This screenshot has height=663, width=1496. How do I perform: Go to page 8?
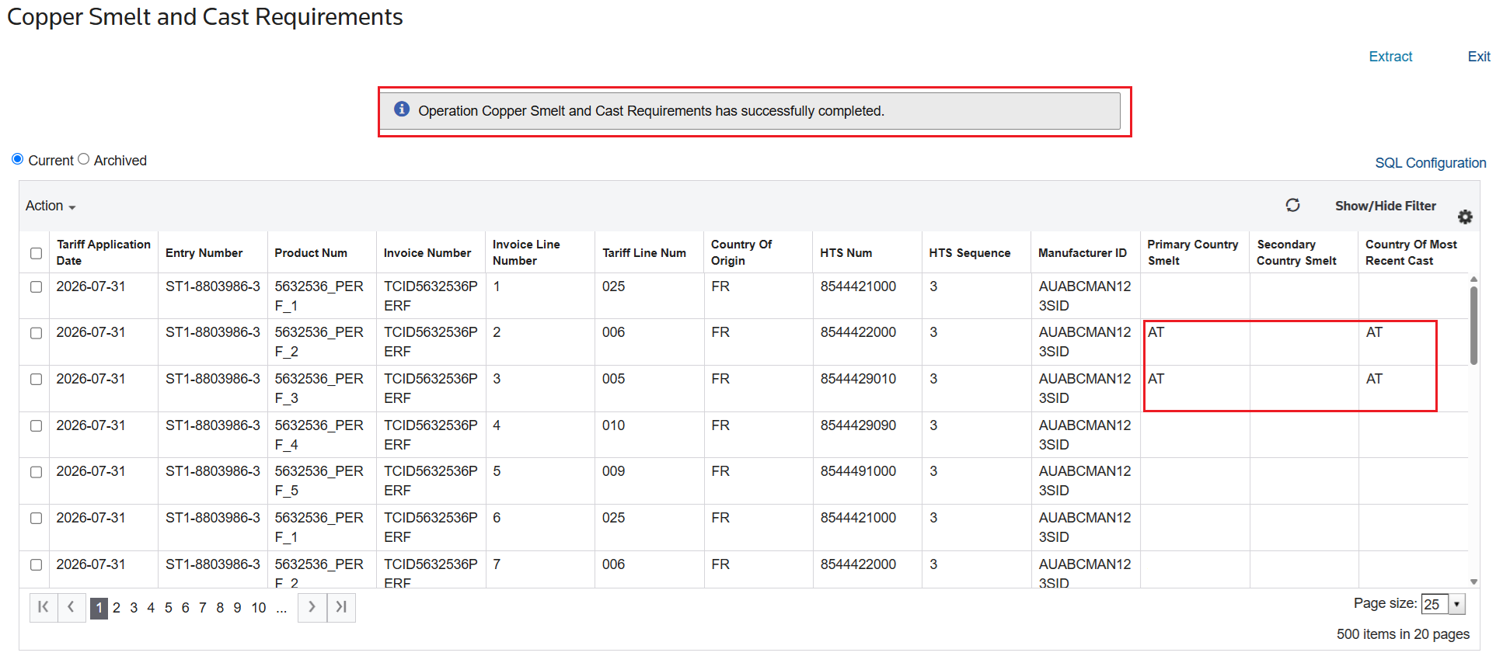tap(220, 608)
